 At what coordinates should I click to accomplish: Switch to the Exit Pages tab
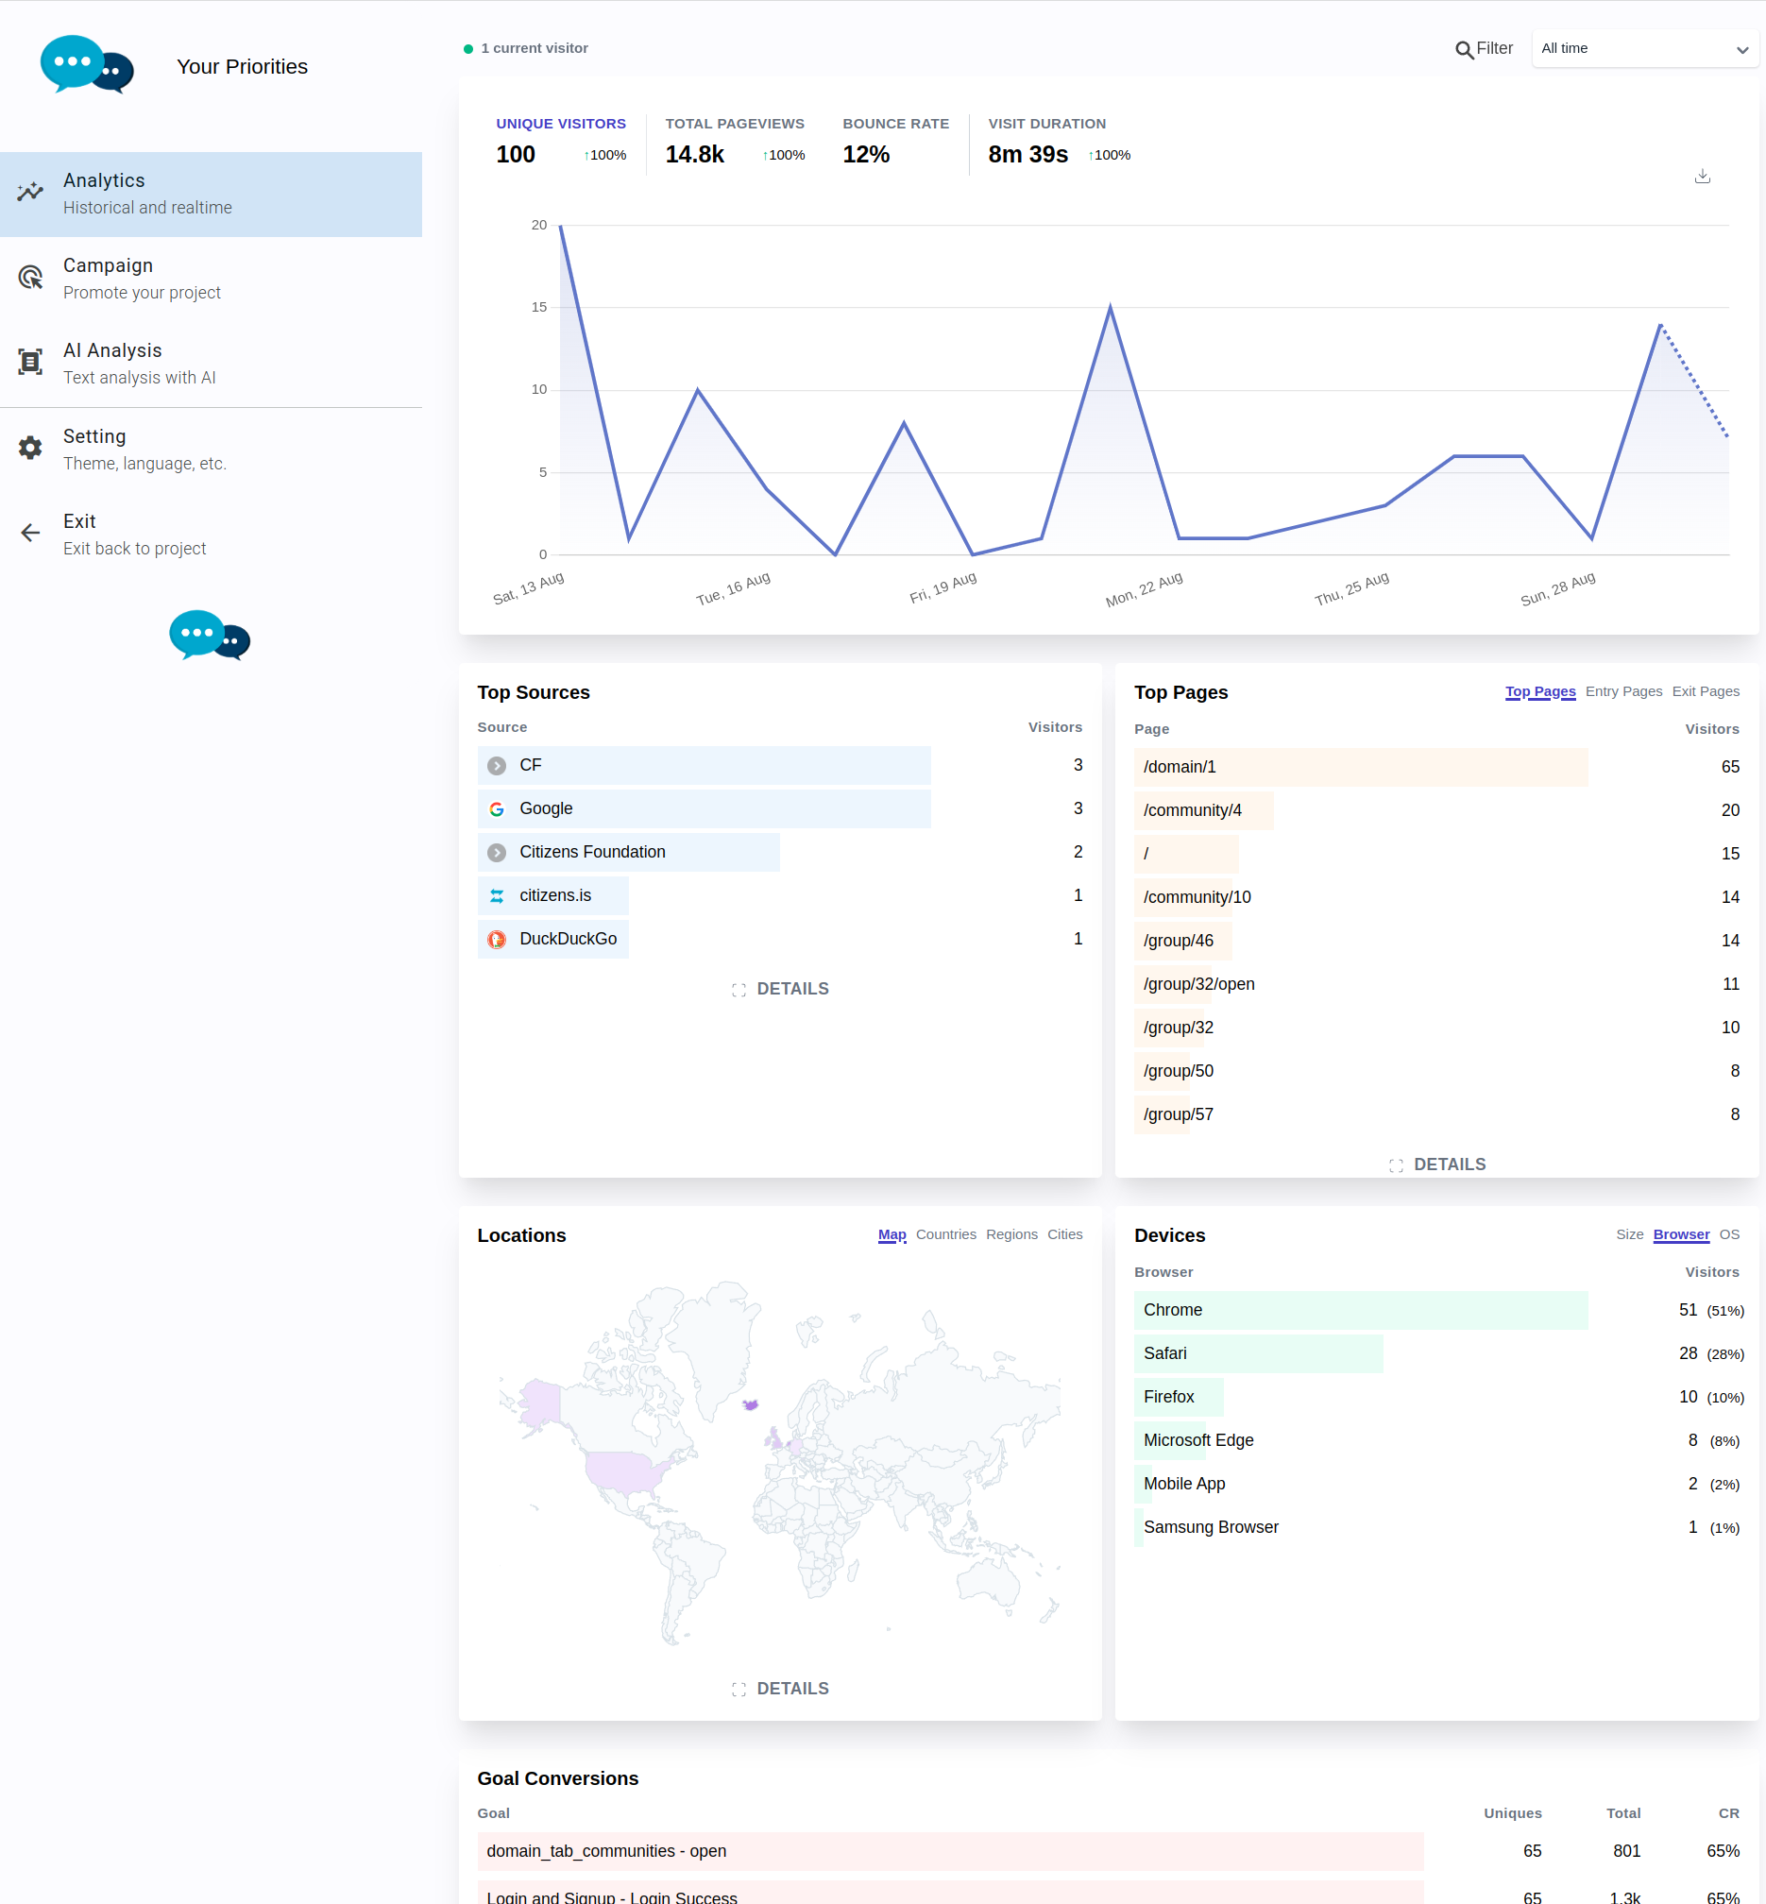1706,691
